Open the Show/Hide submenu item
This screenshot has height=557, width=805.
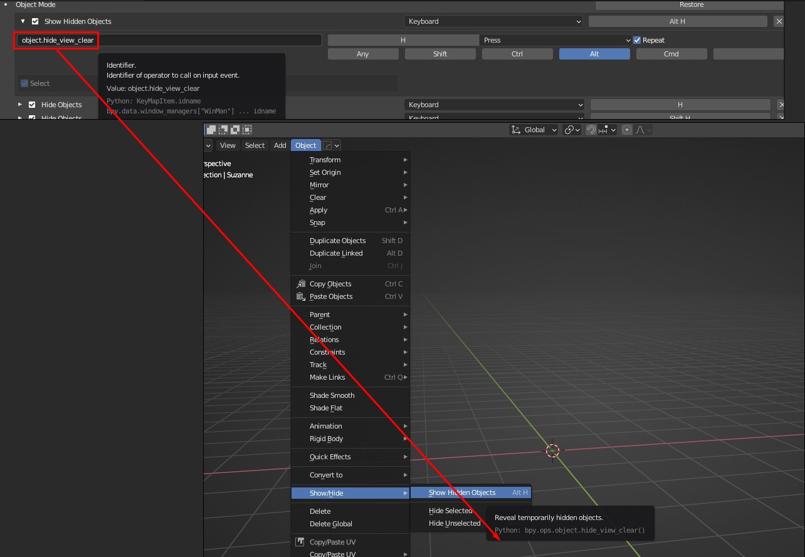click(x=351, y=493)
